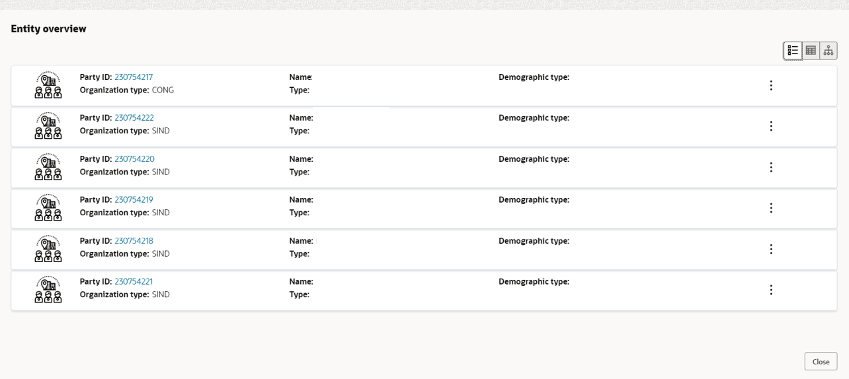Switch to list view layout
Viewport: 849px width, 379px height.
[793, 51]
